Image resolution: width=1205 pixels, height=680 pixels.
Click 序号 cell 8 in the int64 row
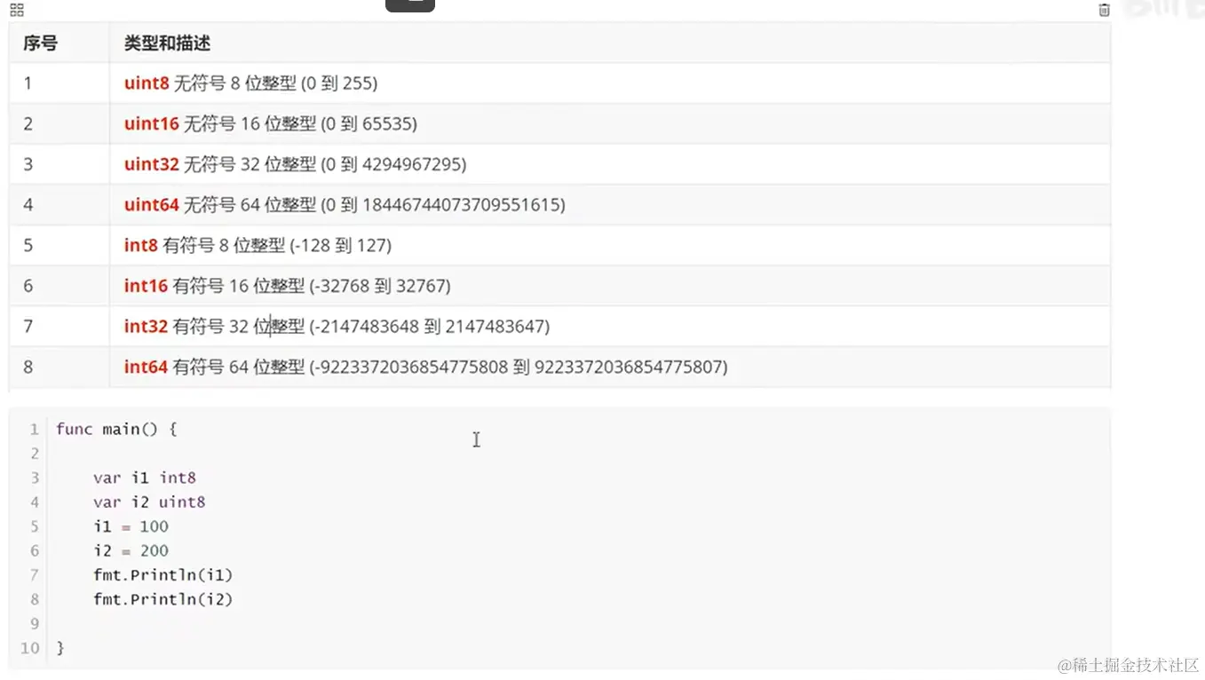(x=59, y=367)
